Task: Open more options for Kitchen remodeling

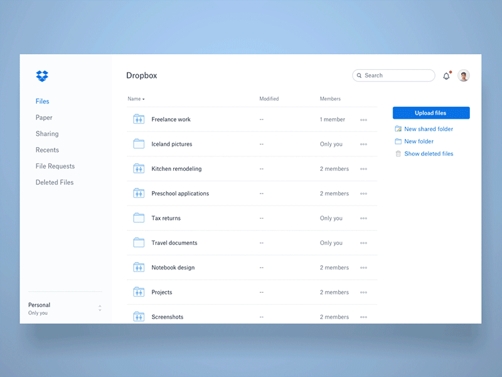Action: tap(363, 169)
